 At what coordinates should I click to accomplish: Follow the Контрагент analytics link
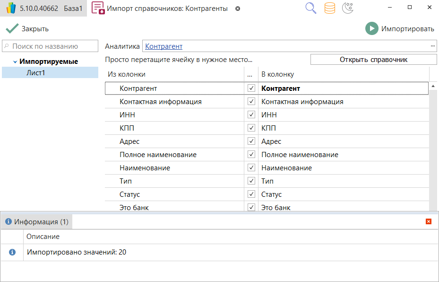[164, 46]
